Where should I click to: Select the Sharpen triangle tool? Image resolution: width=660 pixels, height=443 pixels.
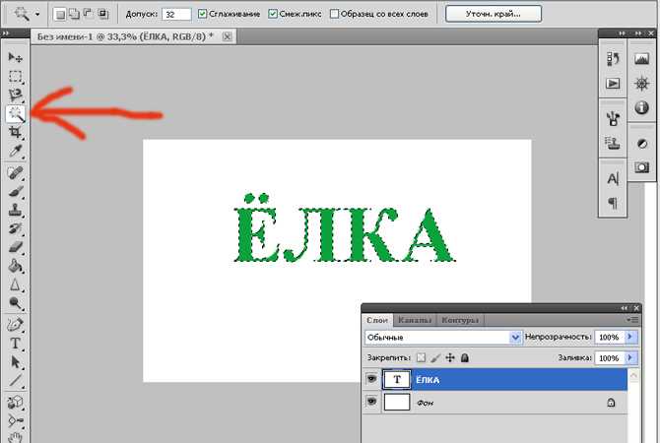(x=15, y=285)
